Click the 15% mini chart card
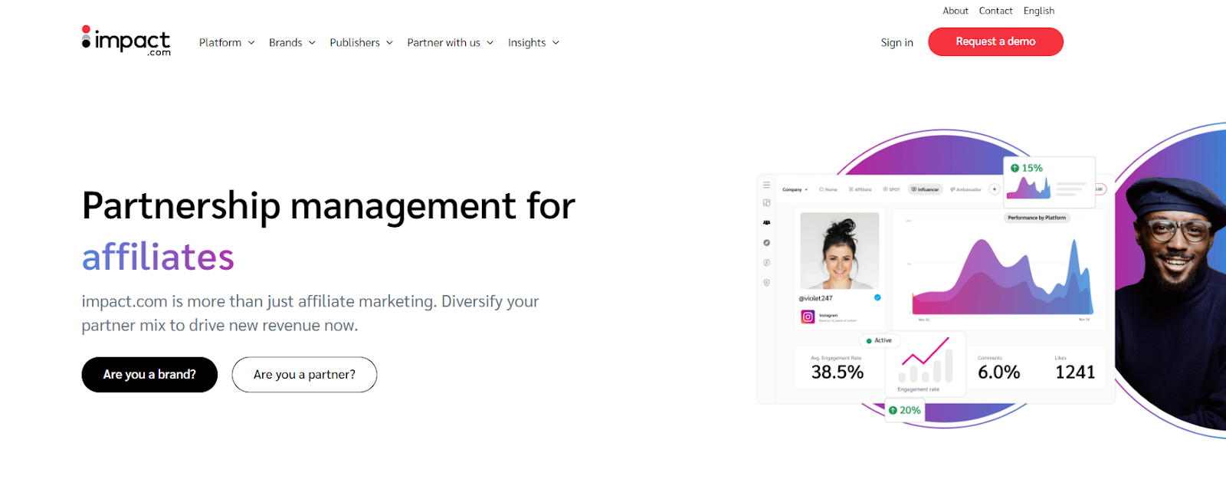Screen dimensions: 1226x479 pyautogui.click(x=1049, y=182)
